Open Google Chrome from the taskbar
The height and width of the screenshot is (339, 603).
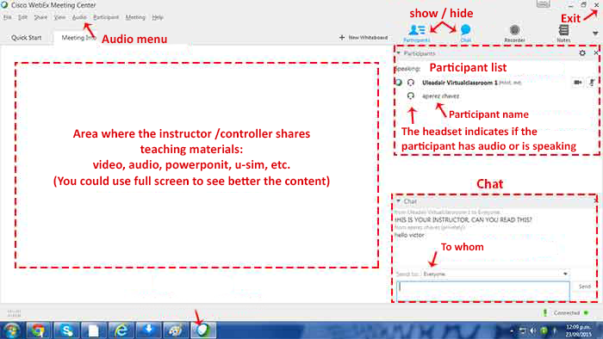(38, 330)
